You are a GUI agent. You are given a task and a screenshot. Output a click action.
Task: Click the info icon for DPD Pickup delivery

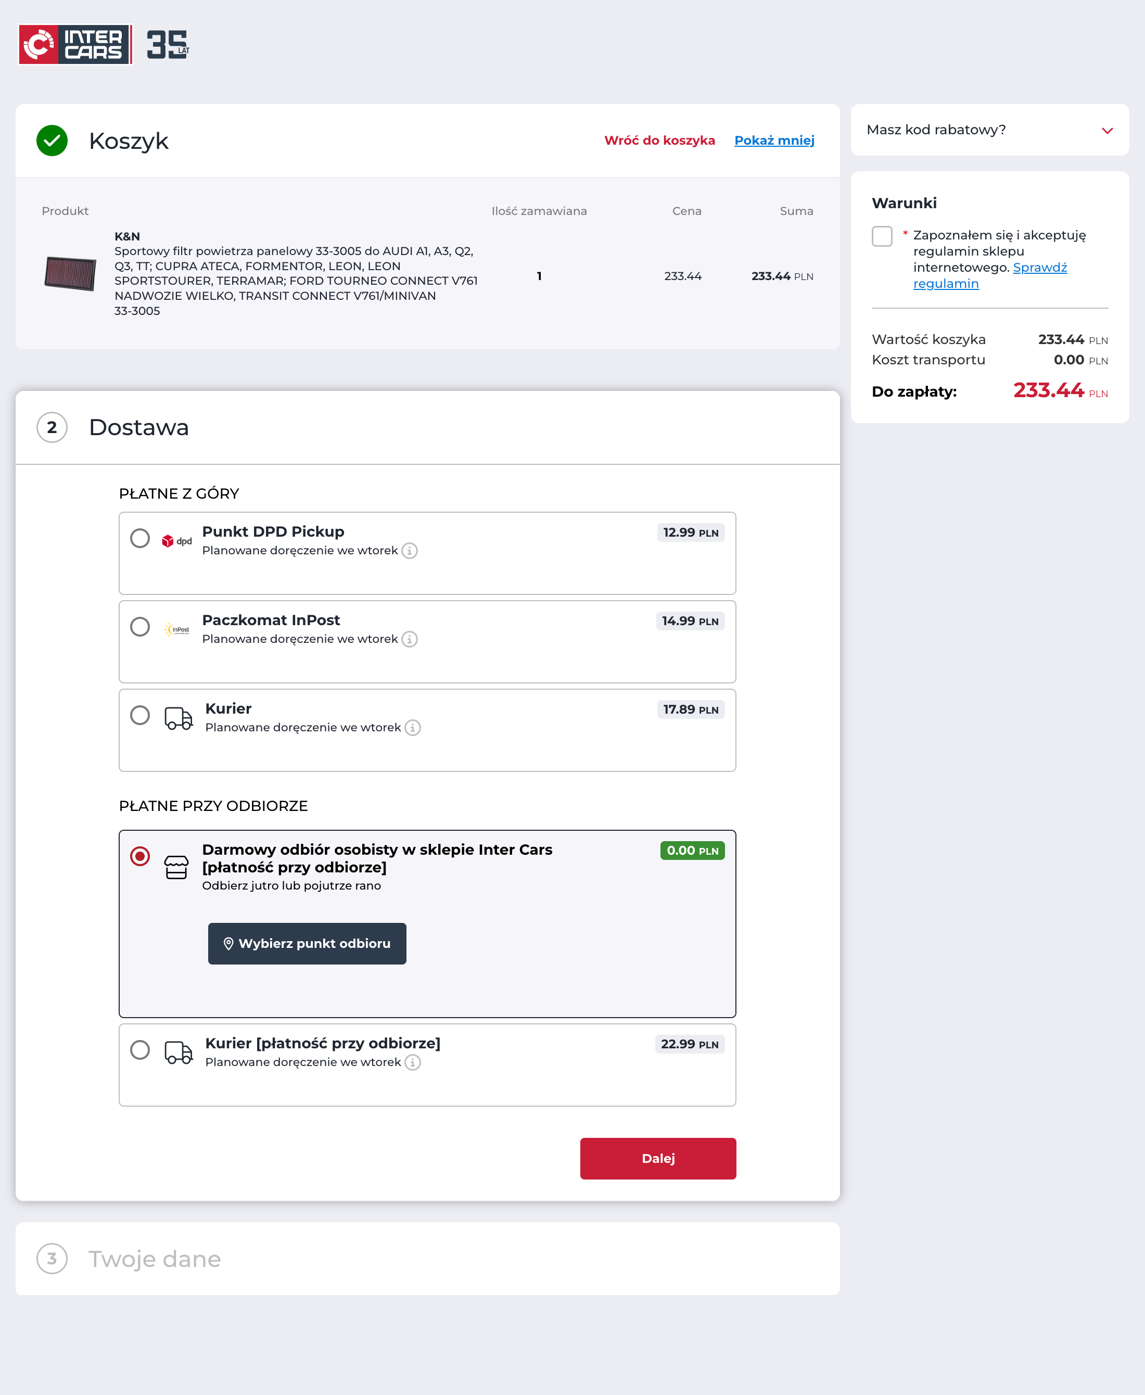point(410,551)
